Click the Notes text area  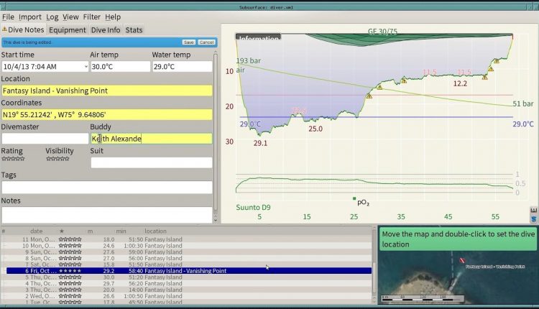[x=107, y=215]
